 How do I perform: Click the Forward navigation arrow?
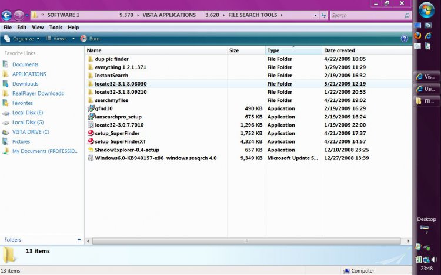[19, 15]
